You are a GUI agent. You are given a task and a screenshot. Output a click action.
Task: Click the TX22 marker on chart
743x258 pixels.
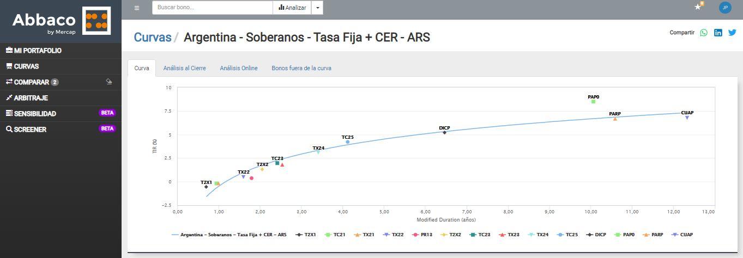[244, 177]
